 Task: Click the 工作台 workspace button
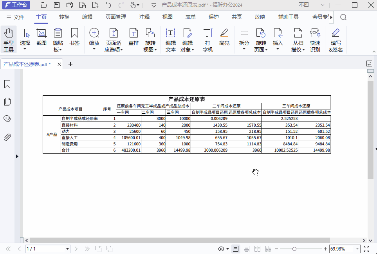tap(16, 5)
